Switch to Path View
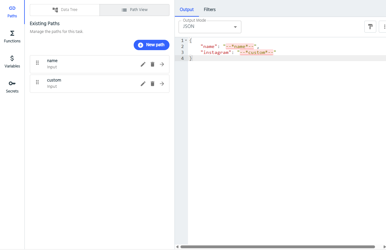This screenshot has width=386, height=252. (134, 10)
